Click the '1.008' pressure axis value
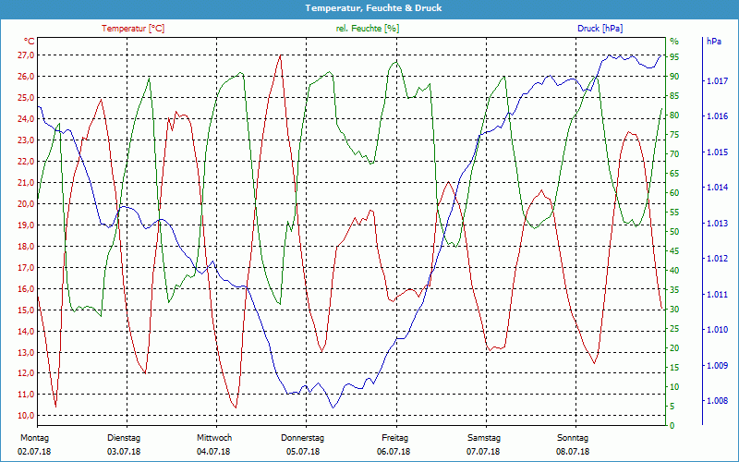 point(717,401)
